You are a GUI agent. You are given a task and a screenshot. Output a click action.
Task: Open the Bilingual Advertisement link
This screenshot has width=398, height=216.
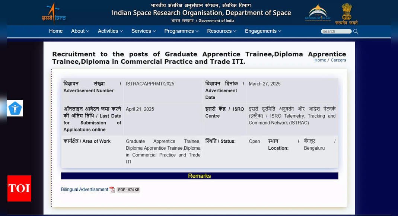[85, 189]
